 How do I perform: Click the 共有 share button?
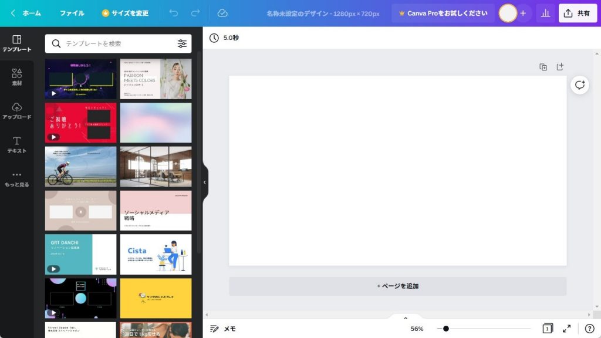[x=578, y=13]
